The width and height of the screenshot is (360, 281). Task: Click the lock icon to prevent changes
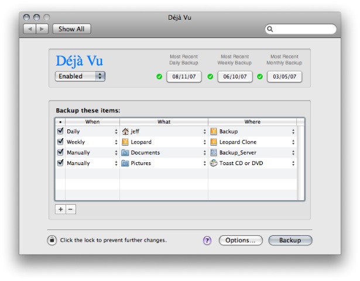52,240
